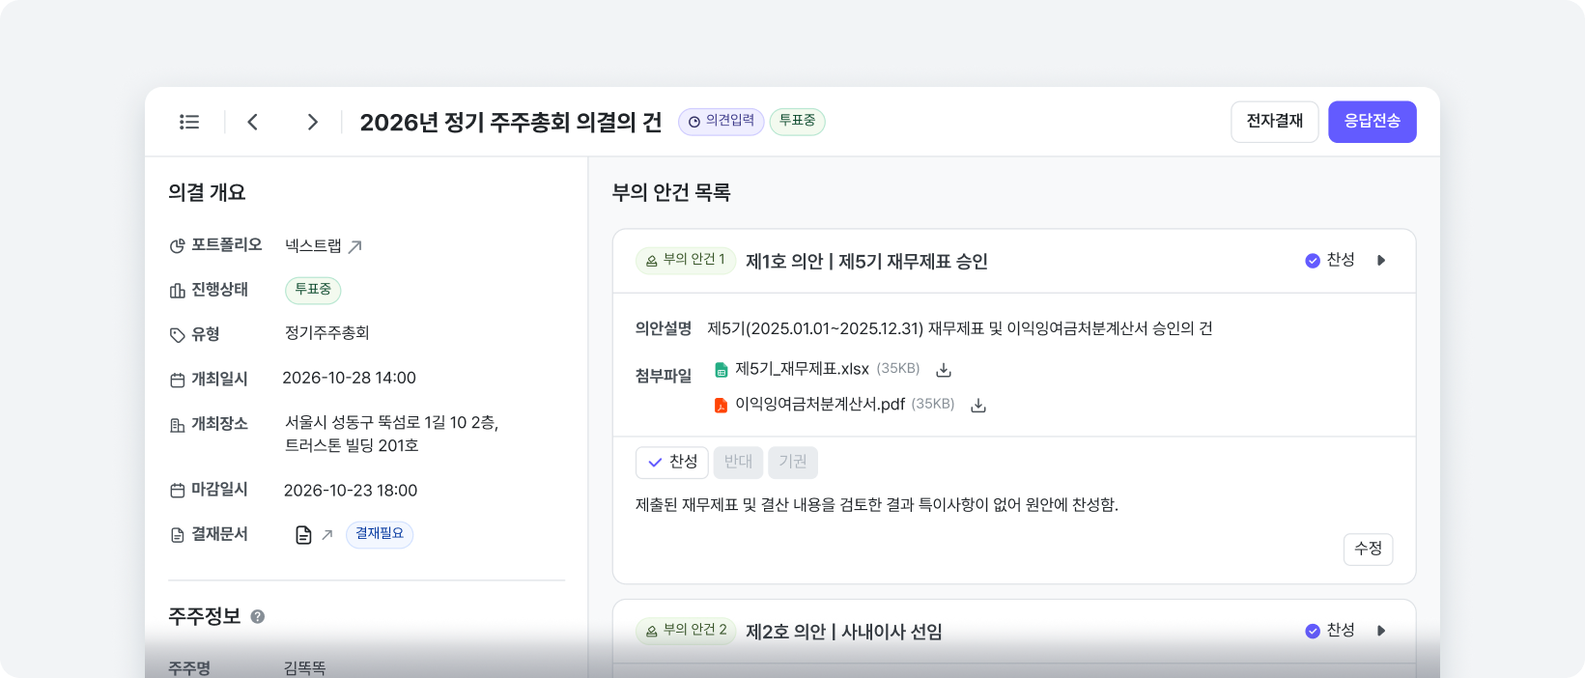This screenshot has width=1585, height=678.
Task: Click the xlsx file type icon
Action: [721, 370]
